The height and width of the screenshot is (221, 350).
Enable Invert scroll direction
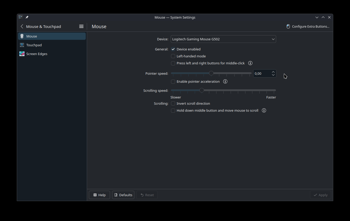pos(173,103)
